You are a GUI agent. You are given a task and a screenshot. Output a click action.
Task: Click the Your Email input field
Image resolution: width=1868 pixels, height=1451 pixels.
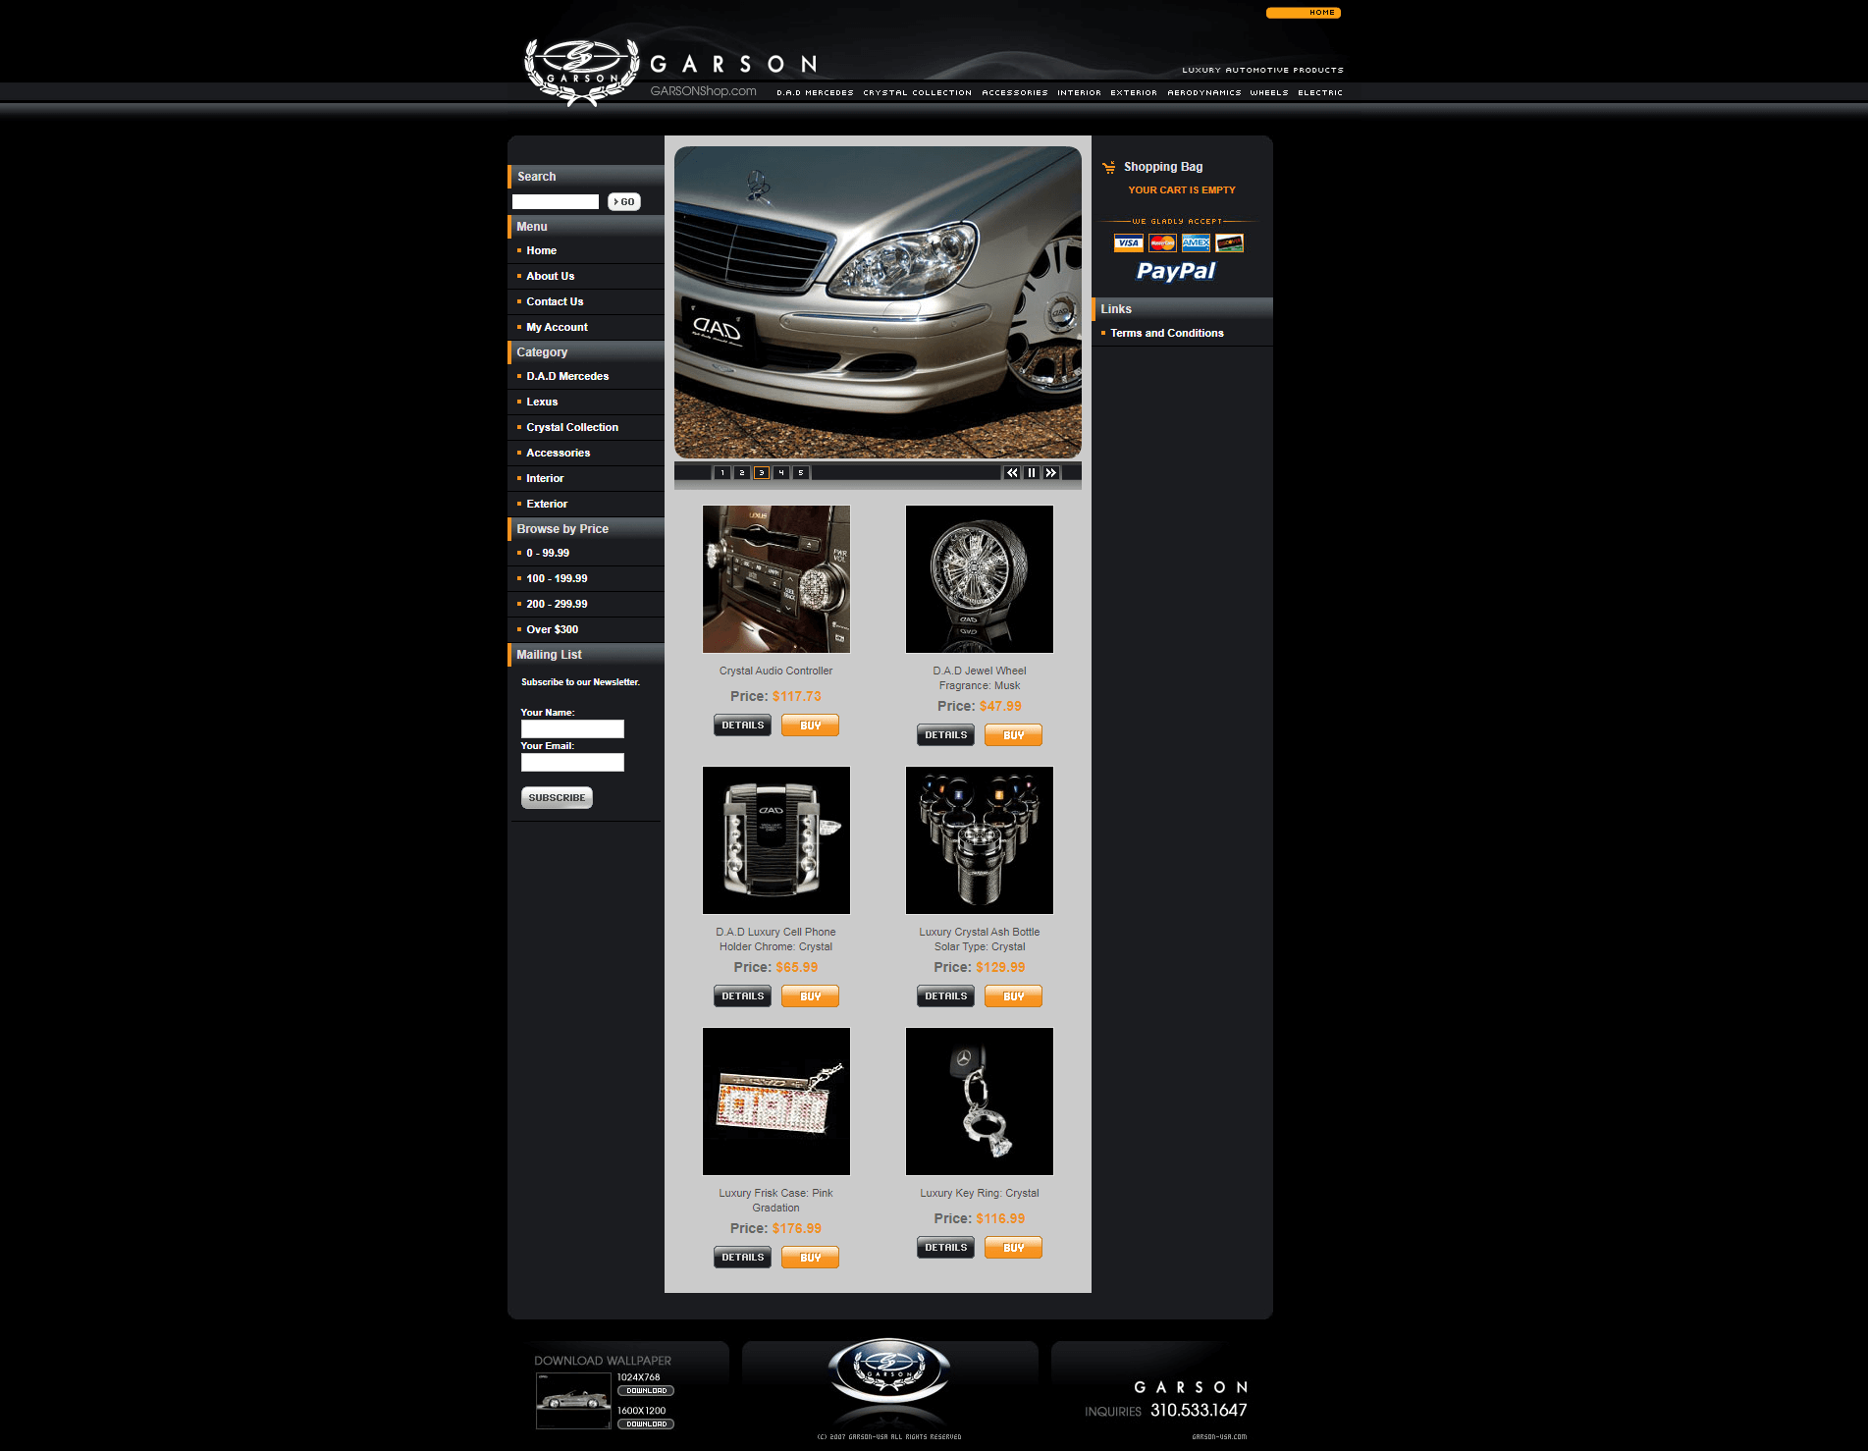tap(572, 763)
